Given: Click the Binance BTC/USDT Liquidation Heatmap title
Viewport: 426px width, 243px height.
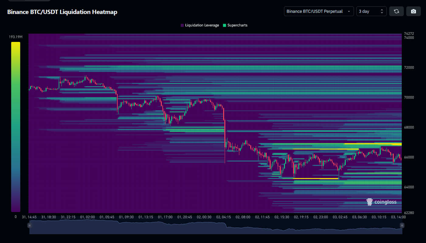Looking at the screenshot, I should click(62, 12).
